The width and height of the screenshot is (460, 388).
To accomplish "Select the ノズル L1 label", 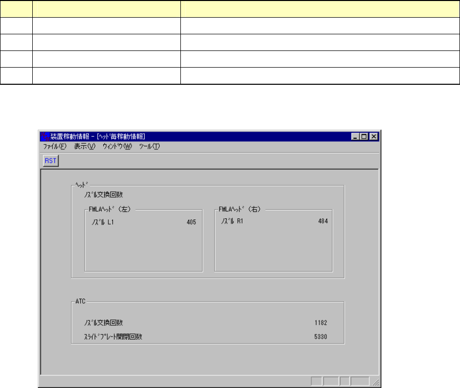I will [102, 223].
